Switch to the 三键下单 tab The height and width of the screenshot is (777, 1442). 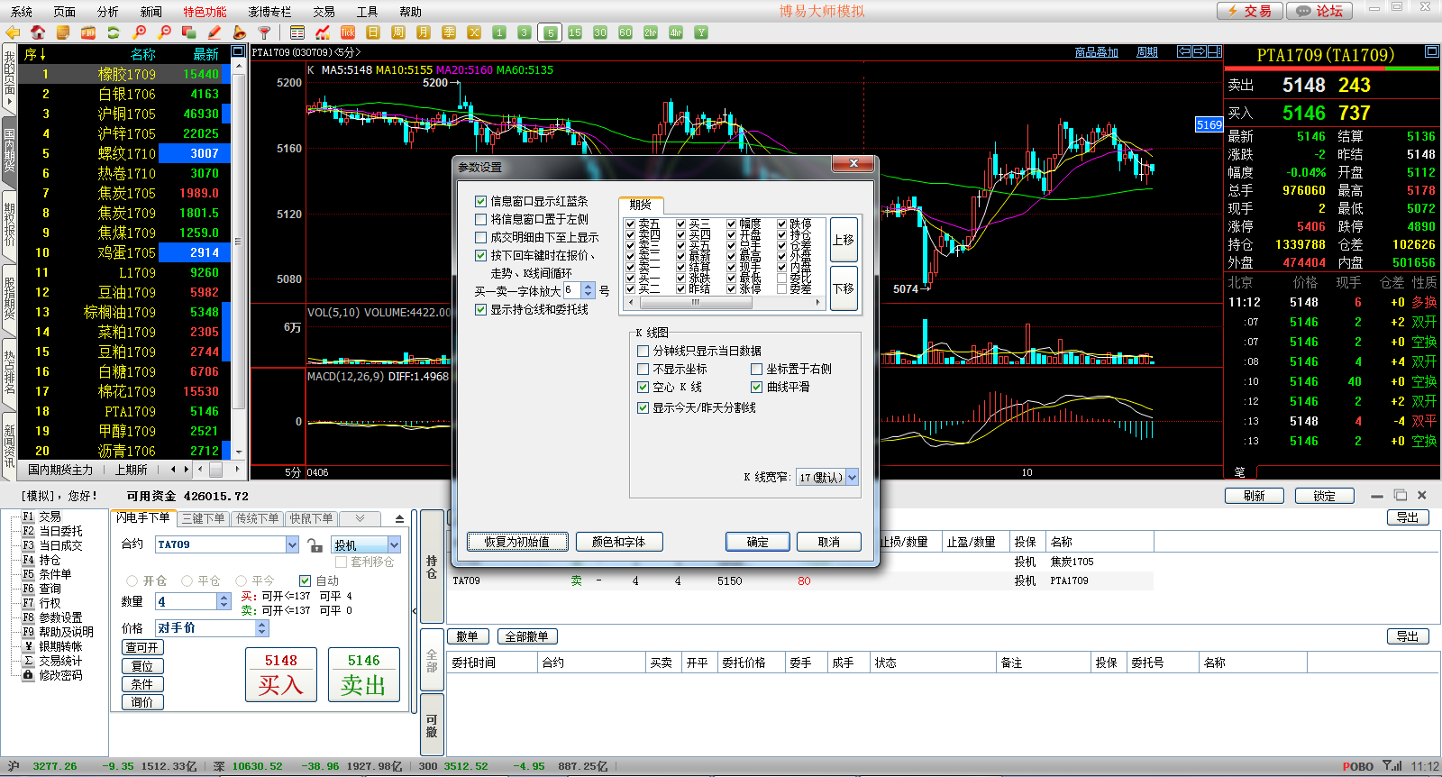pos(204,519)
